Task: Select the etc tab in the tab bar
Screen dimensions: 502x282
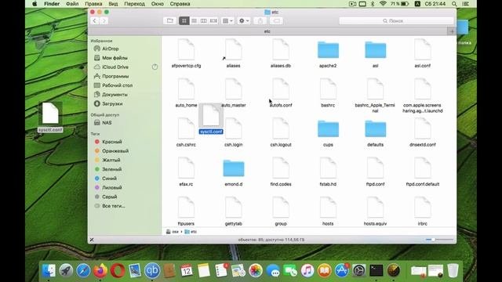Action: [267, 31]
